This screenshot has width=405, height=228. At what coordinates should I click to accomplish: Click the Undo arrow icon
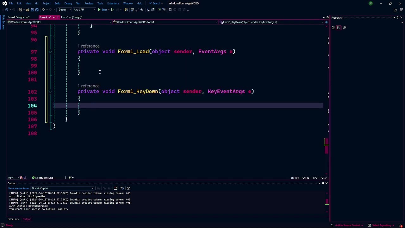pos(43,10)
